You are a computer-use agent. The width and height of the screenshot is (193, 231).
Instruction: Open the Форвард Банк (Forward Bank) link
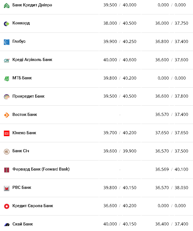[41, 169]
